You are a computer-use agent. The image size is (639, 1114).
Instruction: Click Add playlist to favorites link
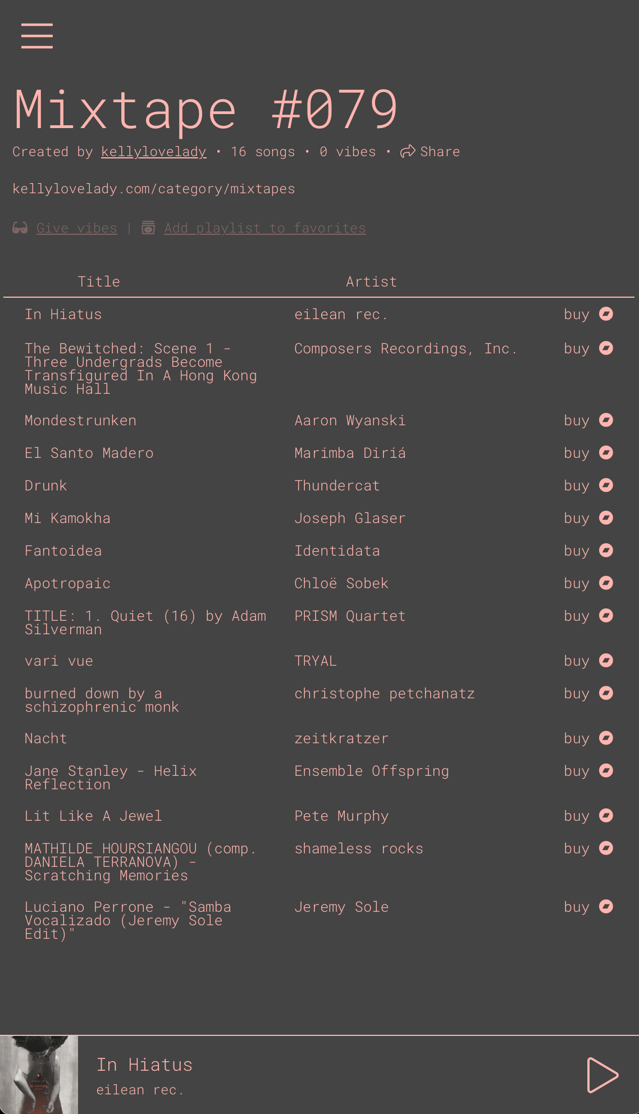[x=264, y=228]
